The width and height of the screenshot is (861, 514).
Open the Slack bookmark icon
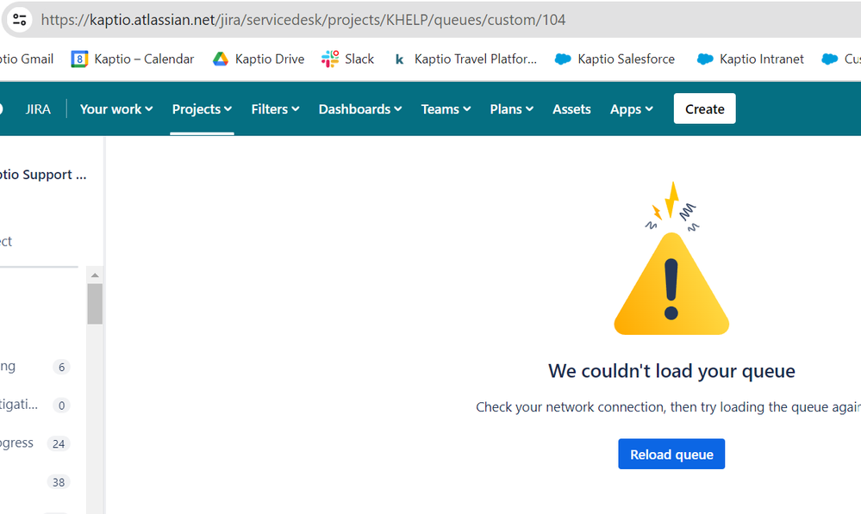[332, 59]
